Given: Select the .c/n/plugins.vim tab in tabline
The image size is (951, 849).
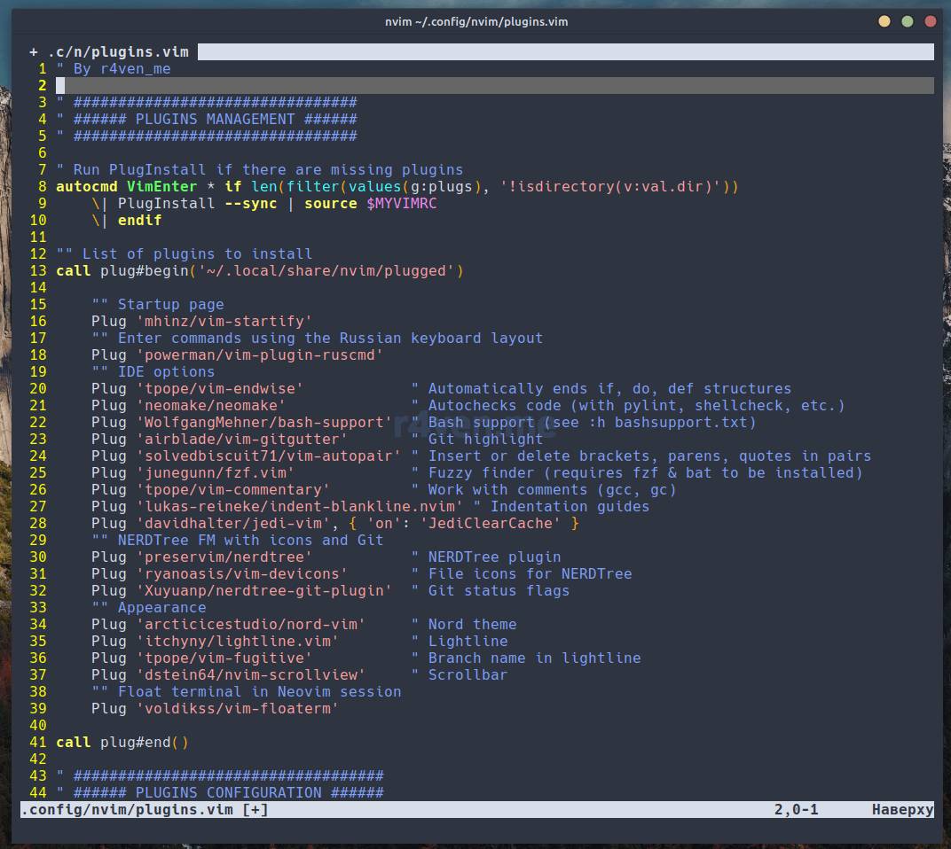Looking at the screenshot, I should coord(117,52).
